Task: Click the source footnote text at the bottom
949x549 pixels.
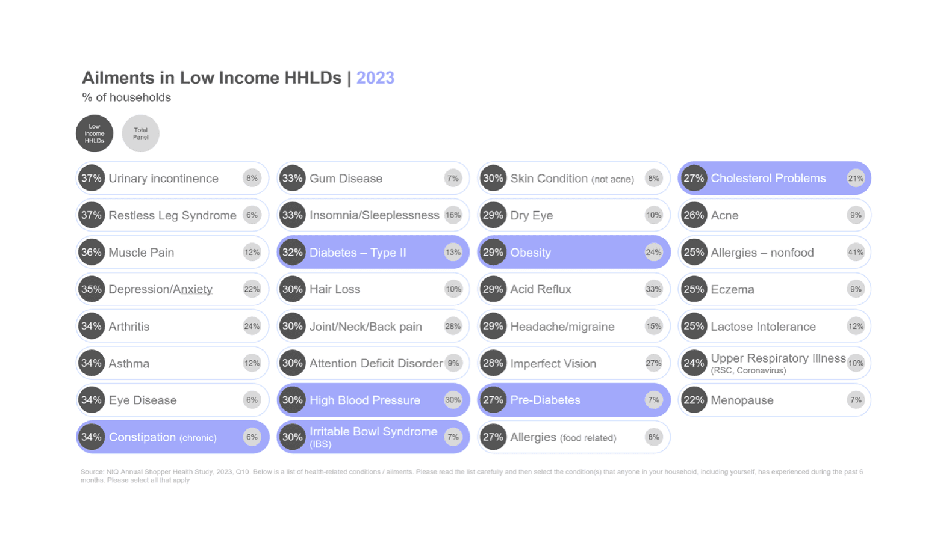Action: 471,476
